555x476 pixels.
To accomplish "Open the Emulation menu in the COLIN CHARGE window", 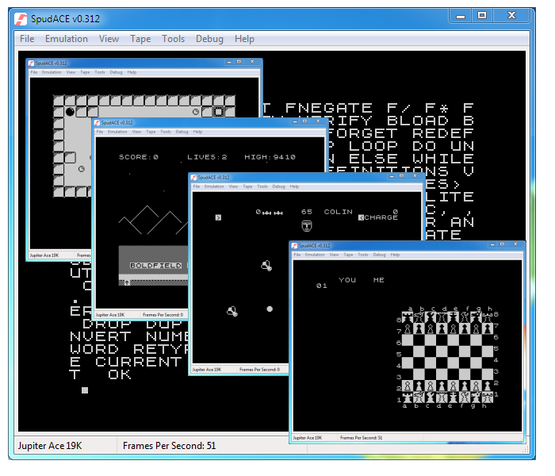I will click(214, 186).
